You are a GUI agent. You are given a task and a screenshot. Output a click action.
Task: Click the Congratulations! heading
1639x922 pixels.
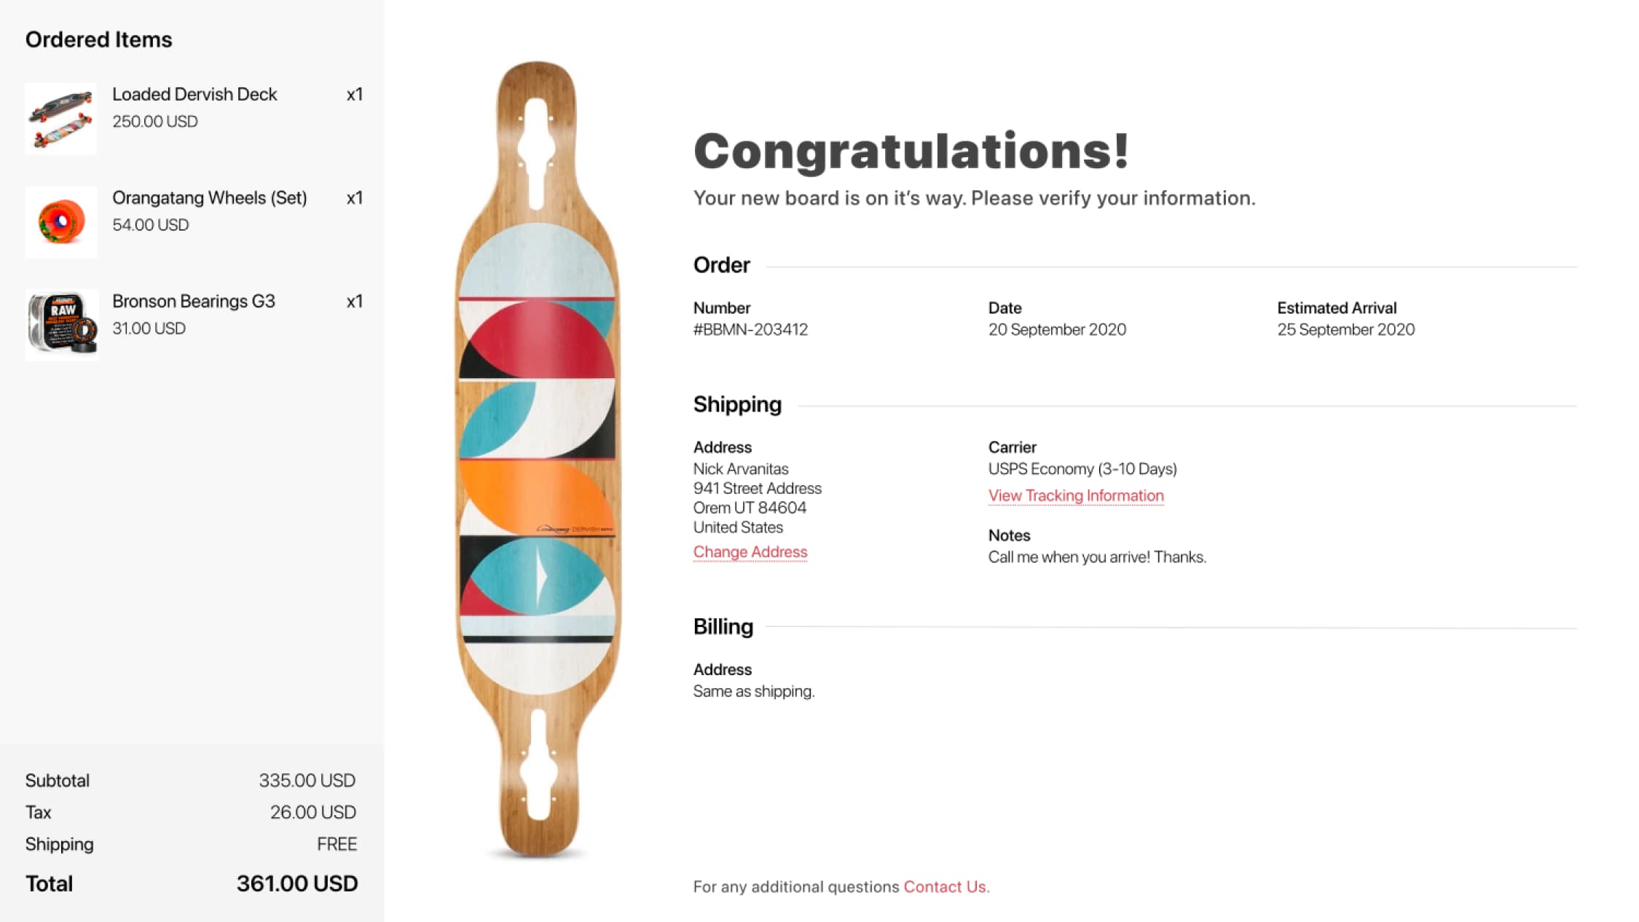pos(911,151)
